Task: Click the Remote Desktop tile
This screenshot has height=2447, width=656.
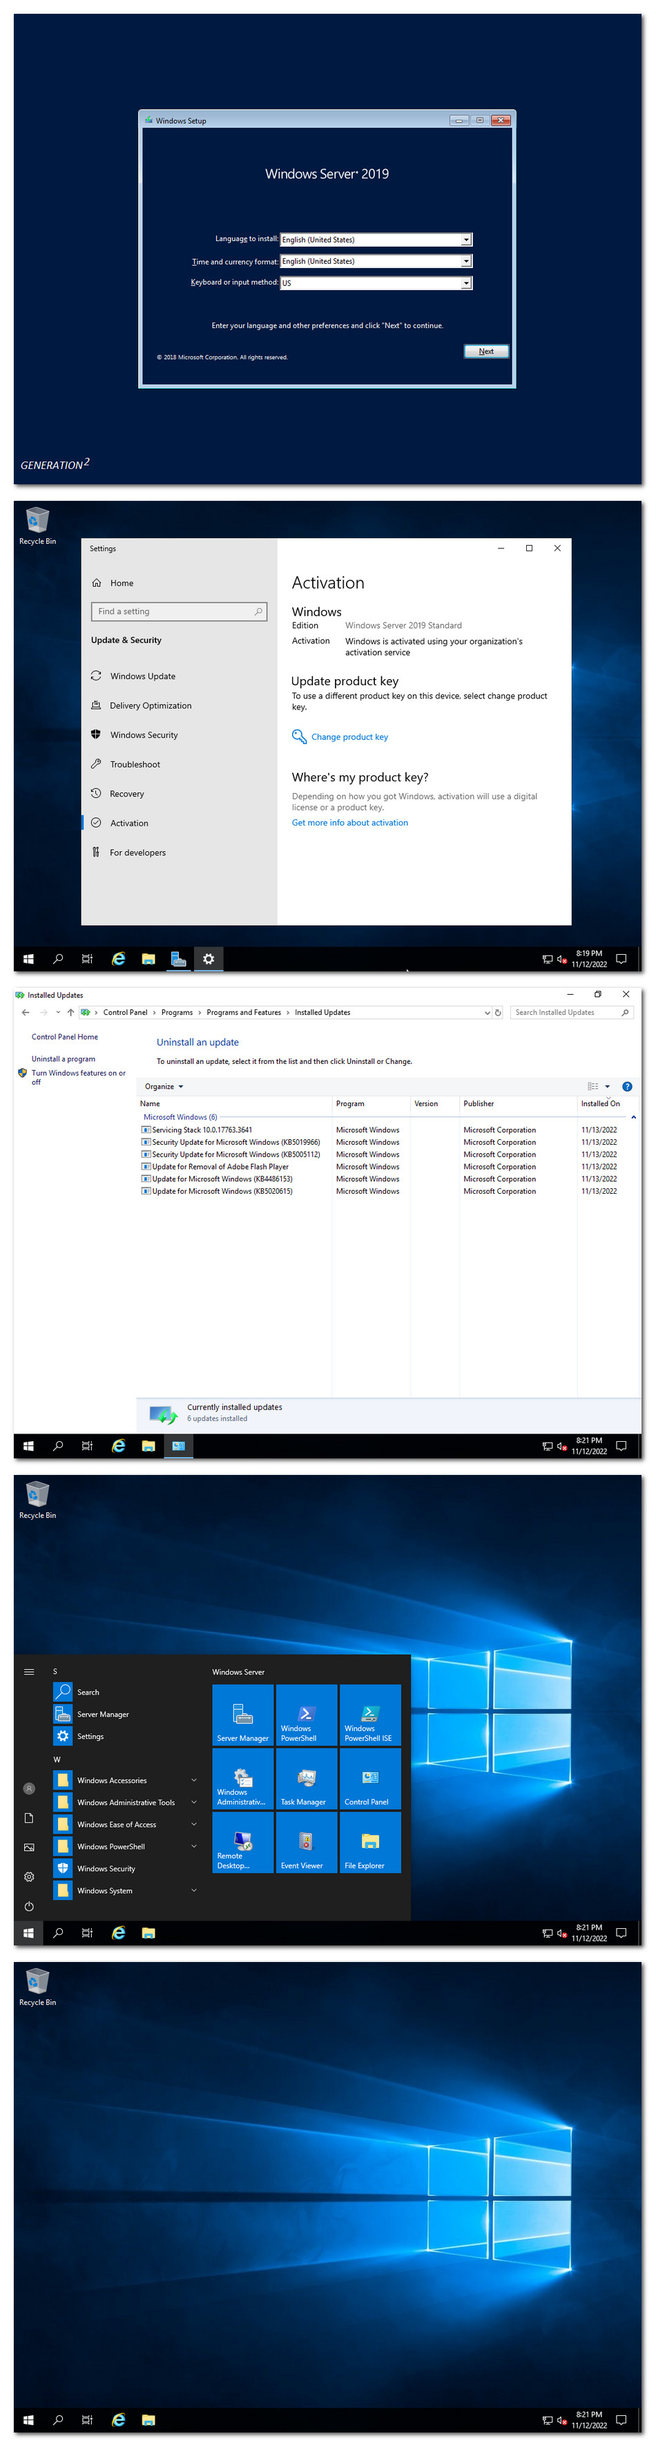Action: point(242,1843)
